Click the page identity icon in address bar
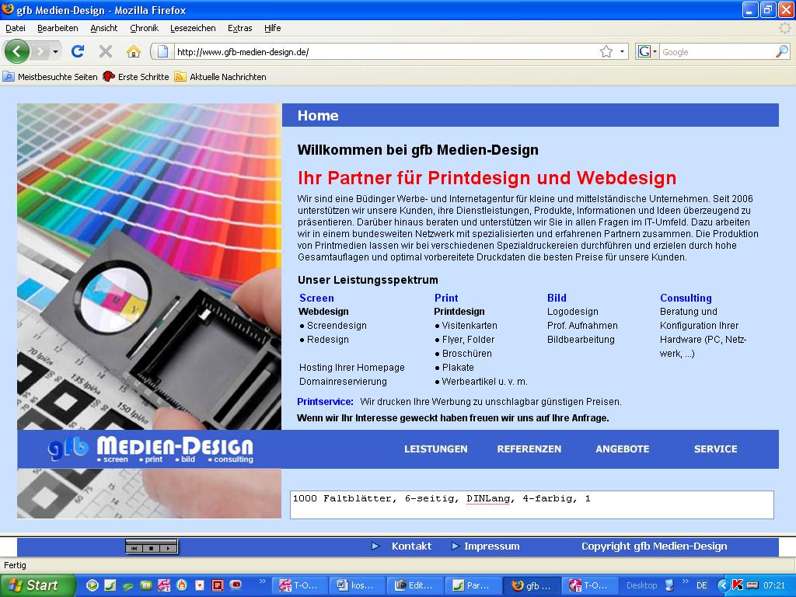Screen dimensions: 796x597 [163, 51]
